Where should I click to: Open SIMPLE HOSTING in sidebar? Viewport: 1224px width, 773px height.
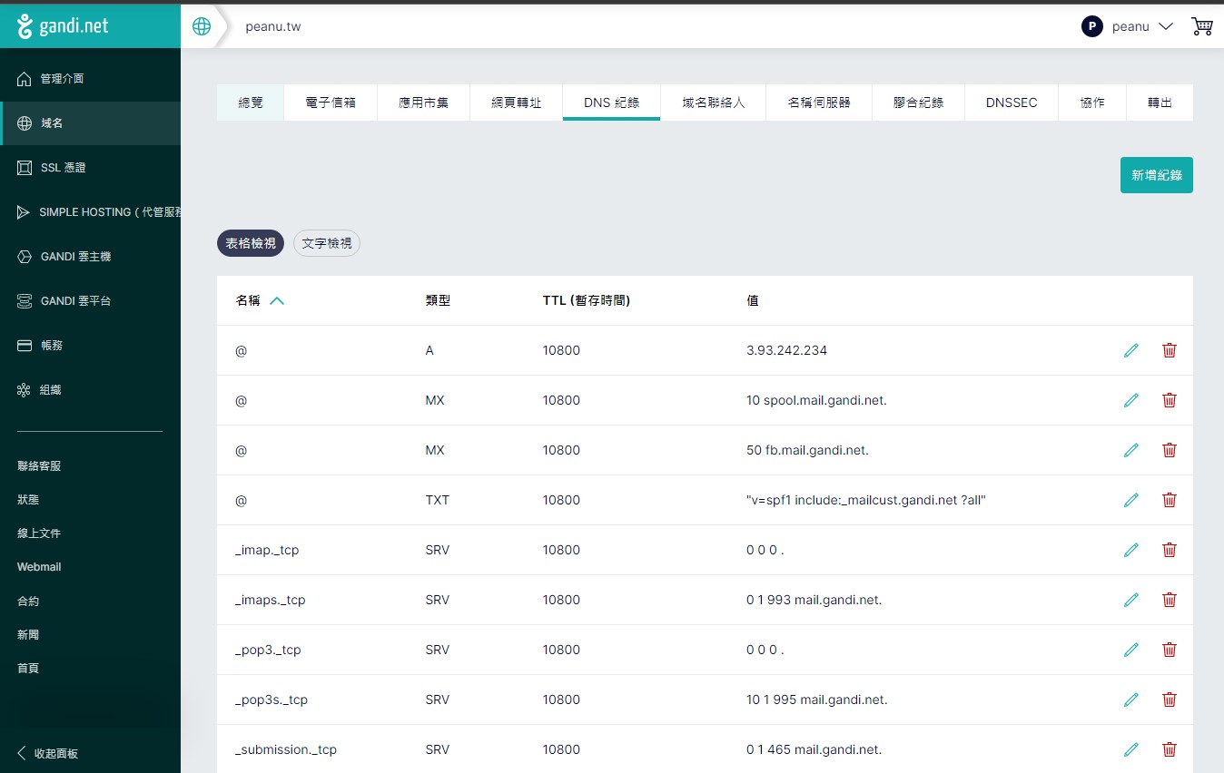point(90,212)
